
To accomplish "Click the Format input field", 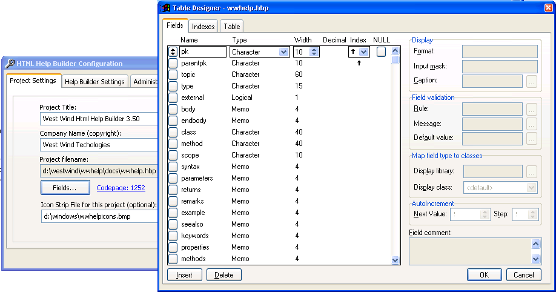I will [500, 51].
